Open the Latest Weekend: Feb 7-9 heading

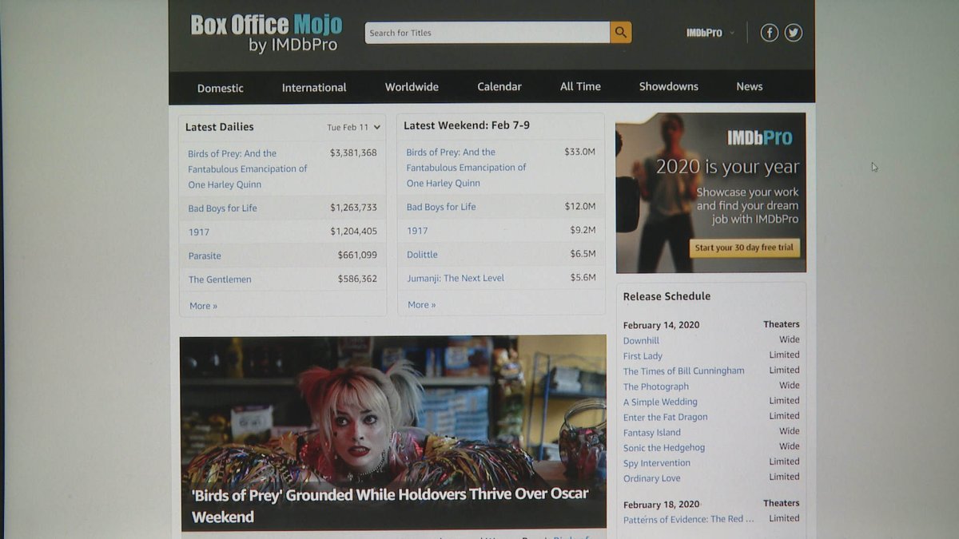[467, 125]
